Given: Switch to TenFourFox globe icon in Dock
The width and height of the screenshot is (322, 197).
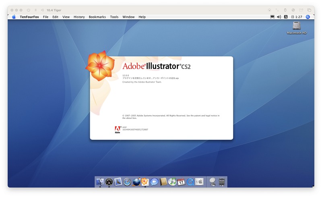Looking at the screenshot, I should (x=136, y=182).
